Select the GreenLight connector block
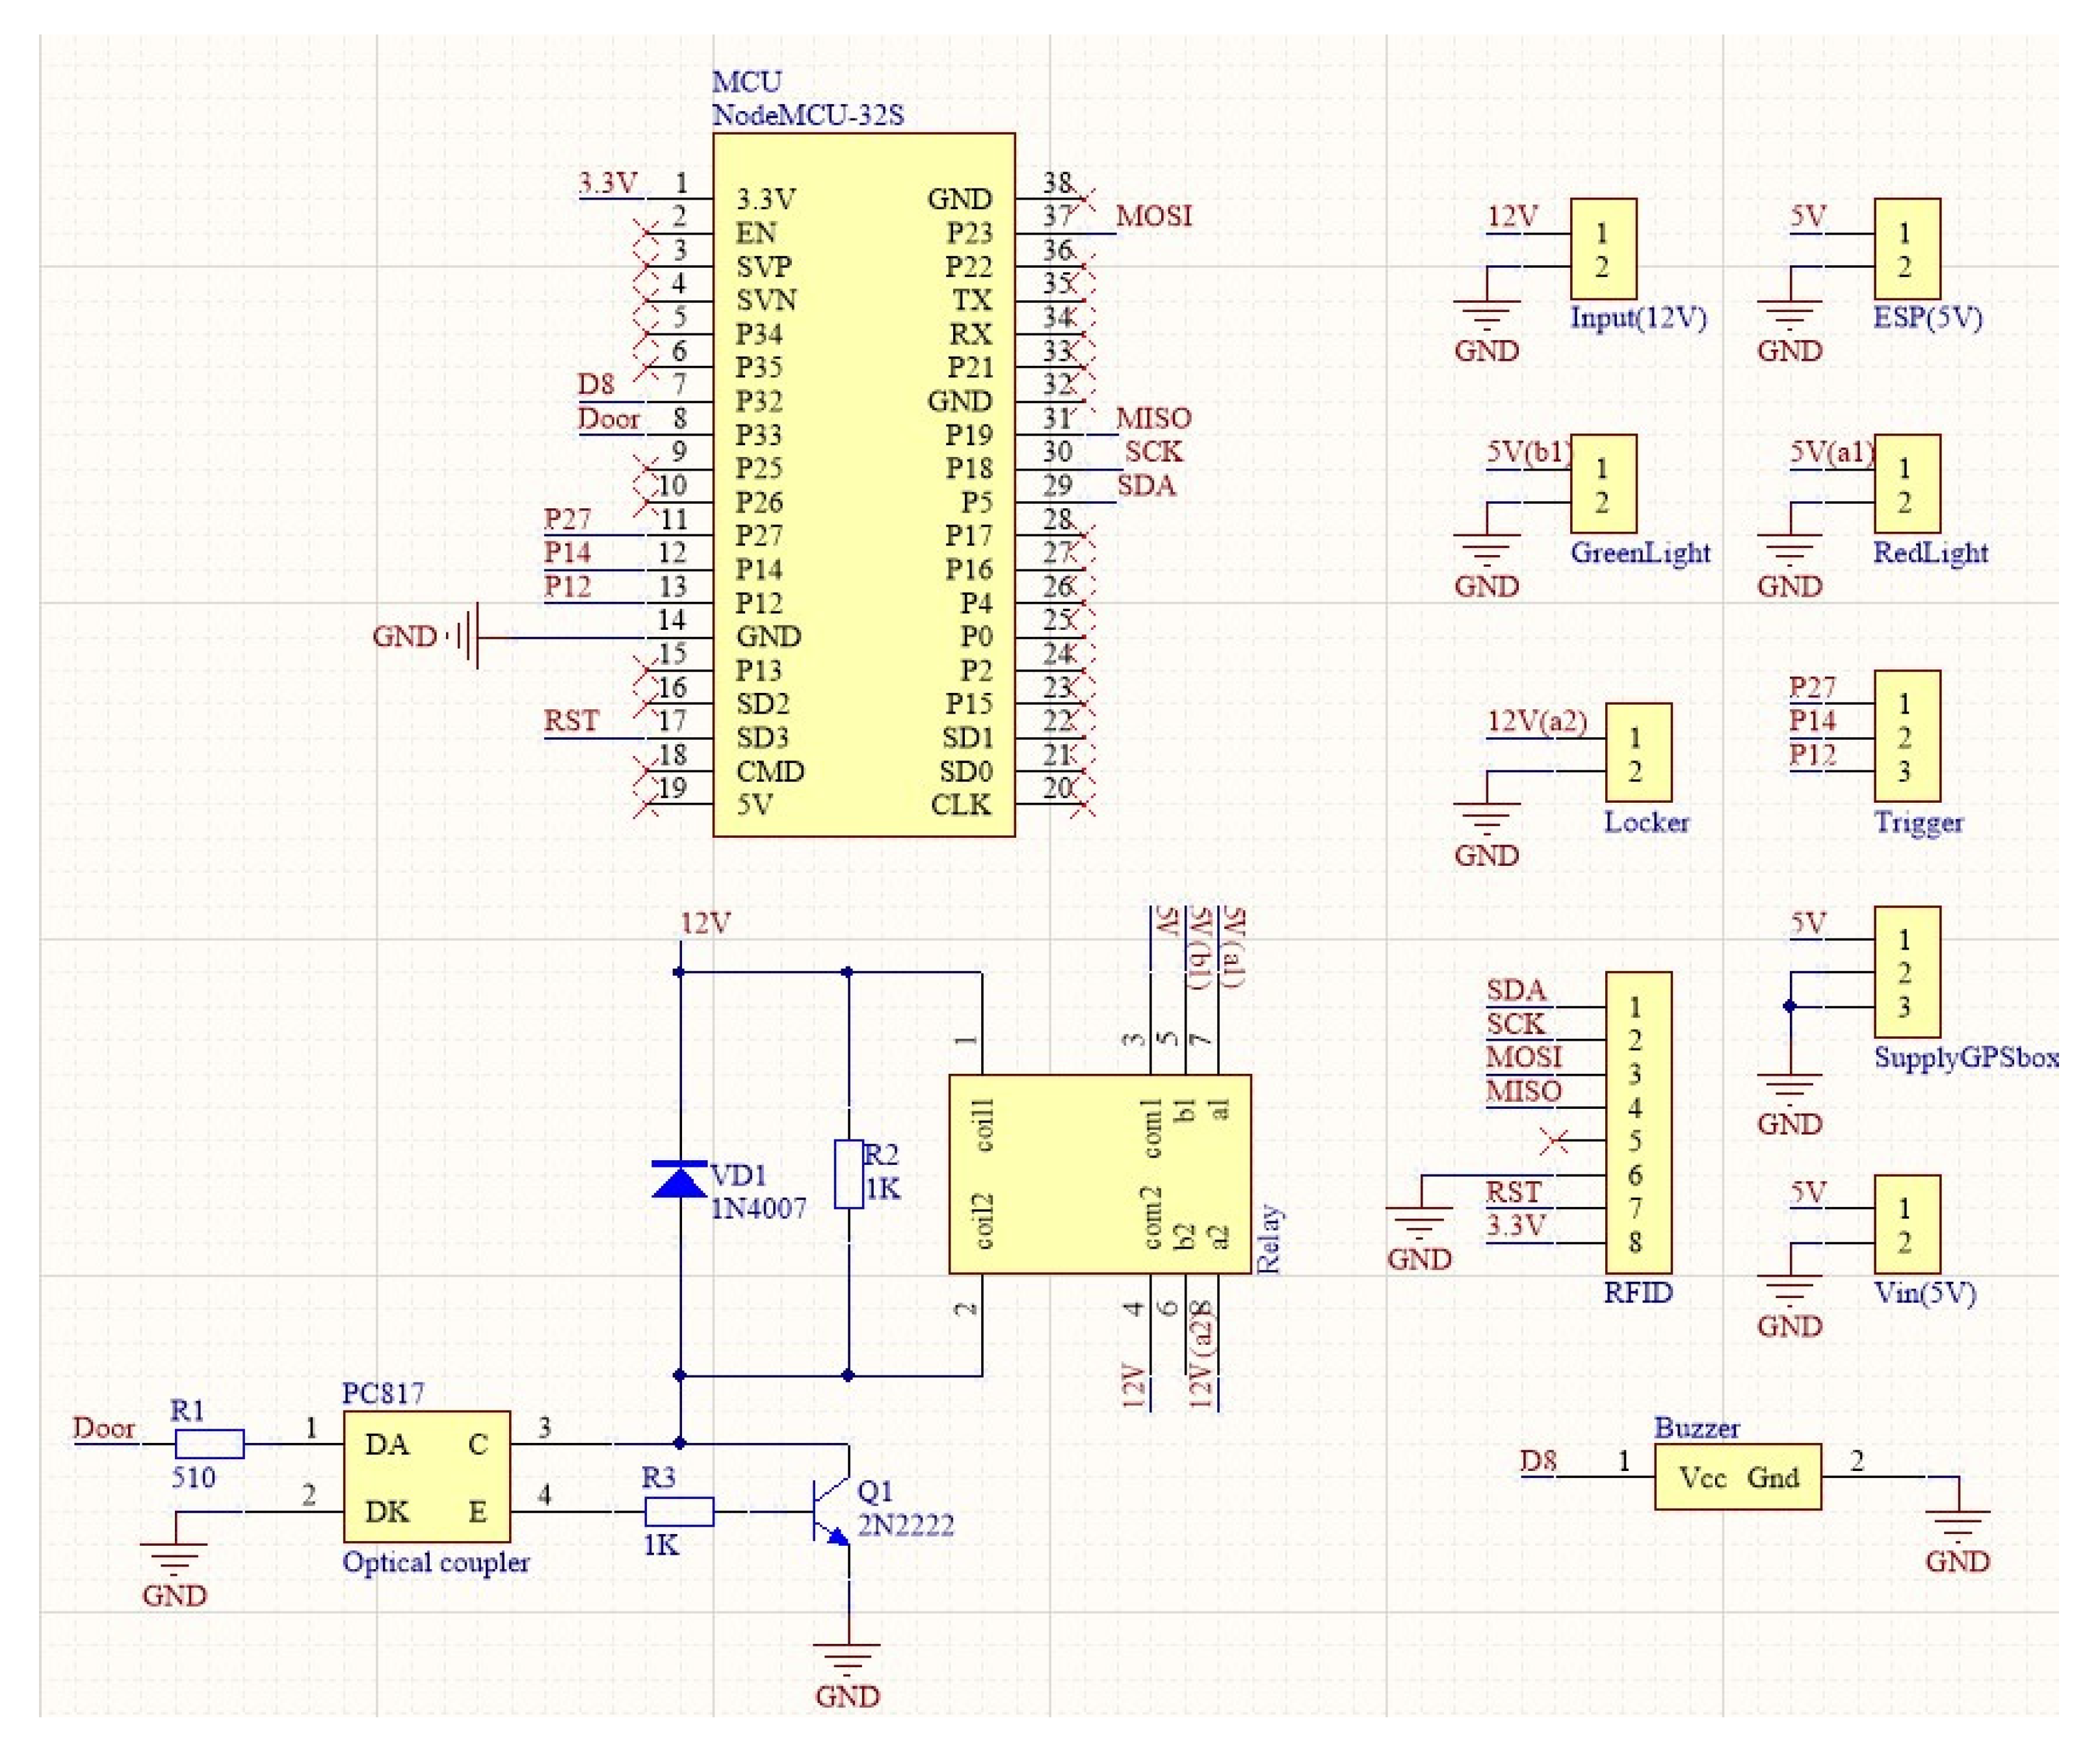 (1603, 484)
